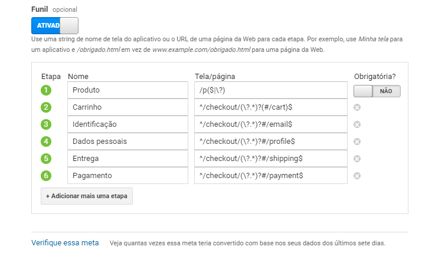
Task: Remove the Dados pessoais step
Action: point(357,142)
